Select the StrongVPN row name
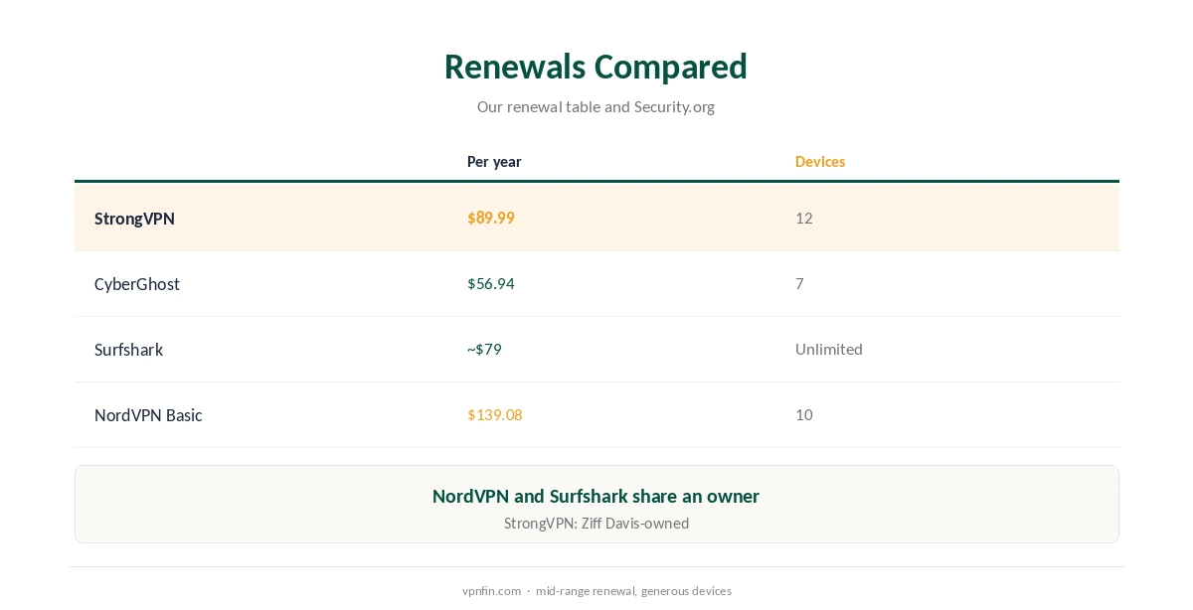 pos(134,219)
